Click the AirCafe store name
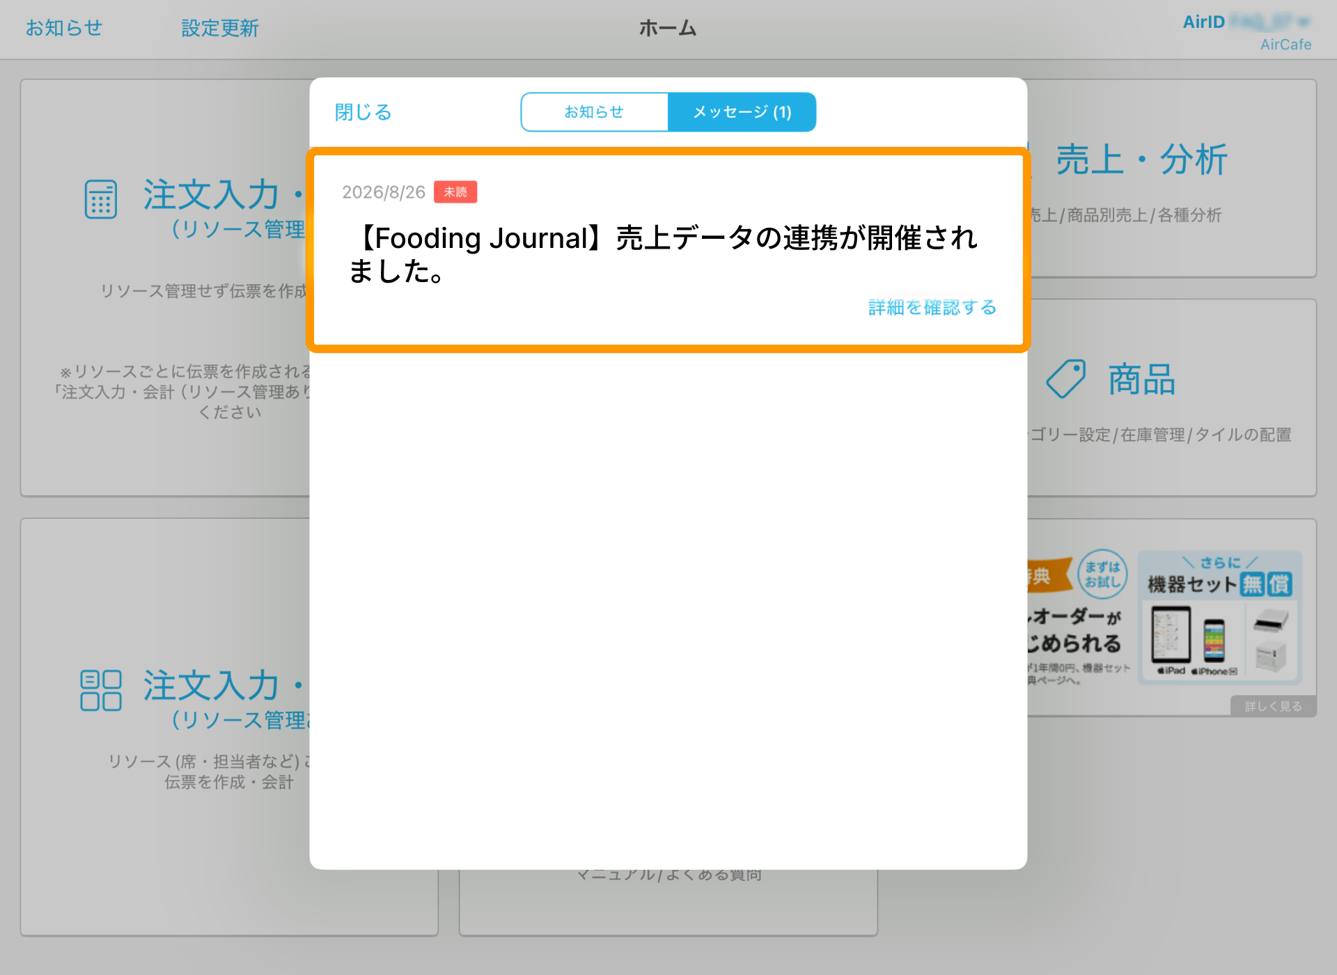Screen dimensions: 1337x975 tap(1285, 45)
